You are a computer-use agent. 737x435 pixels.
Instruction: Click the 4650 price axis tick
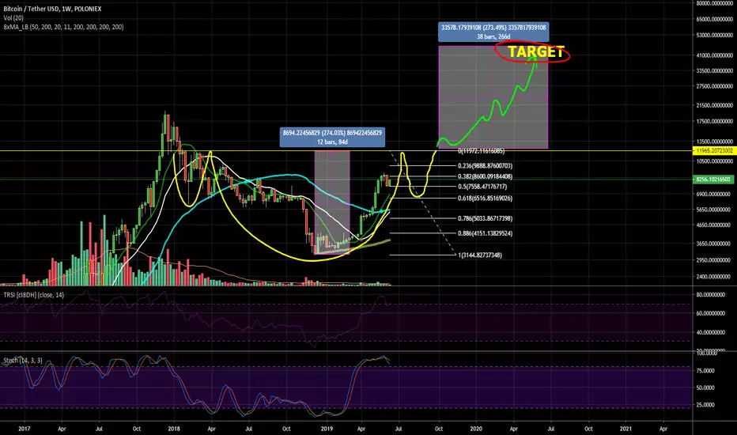(x=714, y=225)
